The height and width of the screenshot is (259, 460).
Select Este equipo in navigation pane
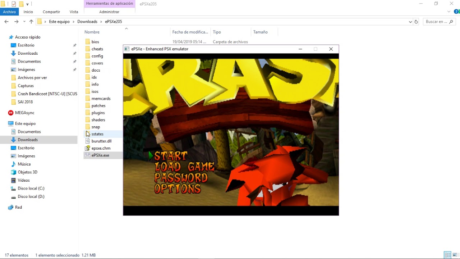[x=22, y=123]
